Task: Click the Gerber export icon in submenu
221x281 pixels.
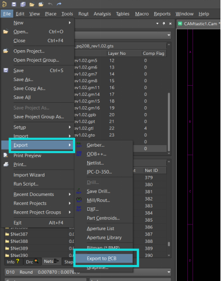Action: 79,145
